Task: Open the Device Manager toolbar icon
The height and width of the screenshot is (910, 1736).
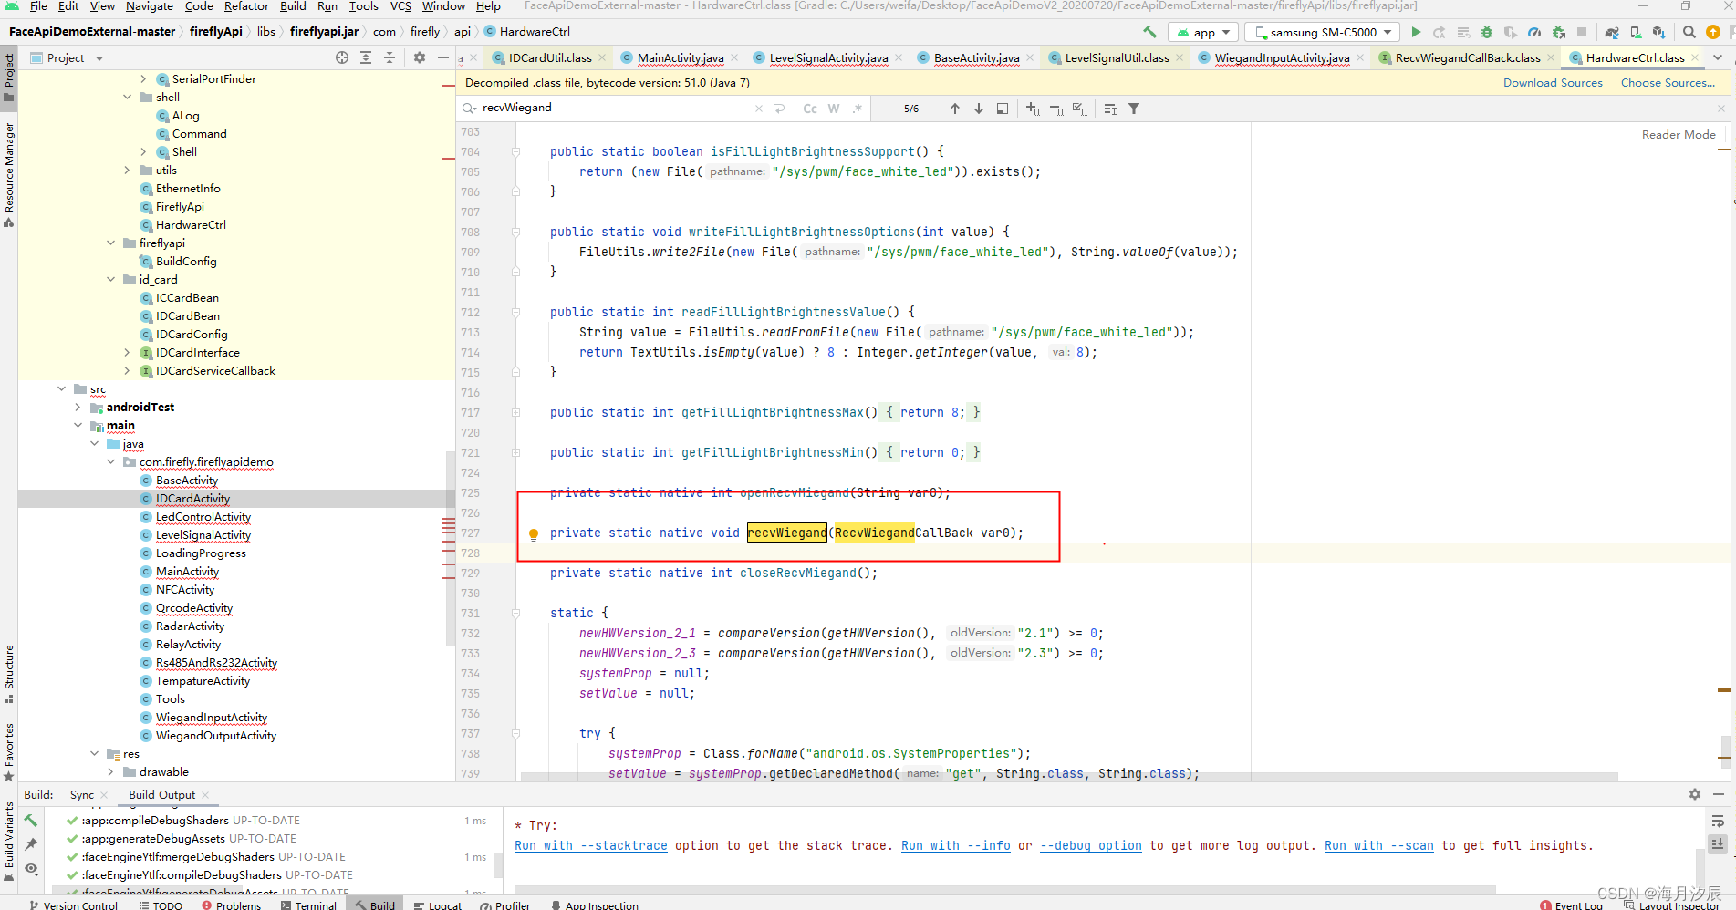Action: click(1636, 32)
